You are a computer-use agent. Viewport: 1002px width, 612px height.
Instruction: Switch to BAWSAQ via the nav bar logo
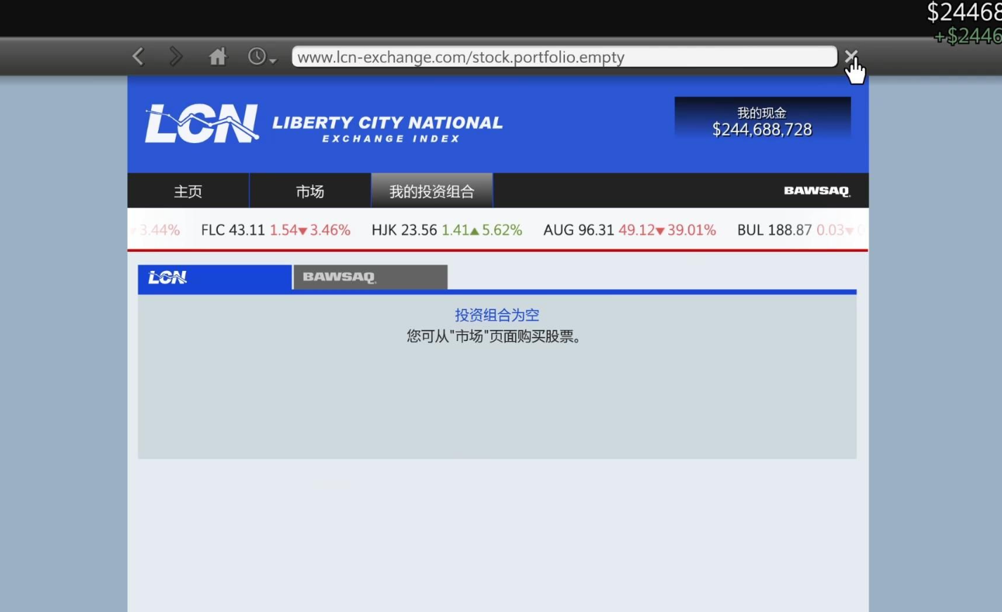[x=816, y=191]
